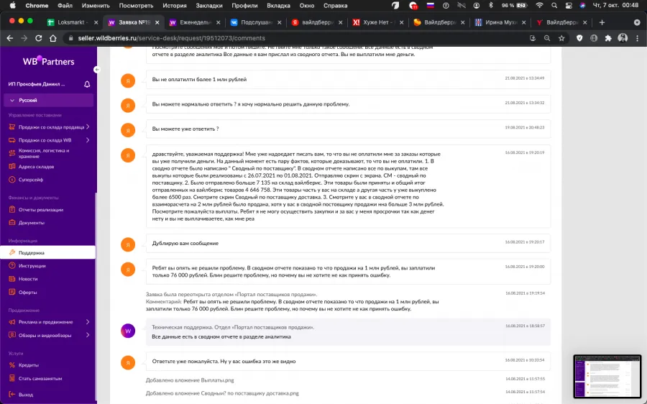The image size is (647, 404).
Task: Click Реклама и продвижение megaphone icon
Action: (12, 322)
